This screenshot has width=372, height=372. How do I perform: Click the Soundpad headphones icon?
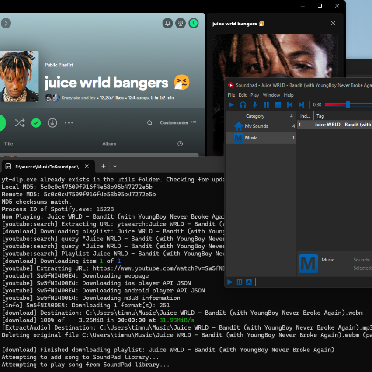click(x=243, y=105)
